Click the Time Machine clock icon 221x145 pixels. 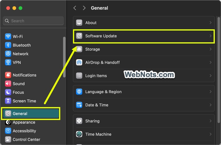tap(79, 134)
